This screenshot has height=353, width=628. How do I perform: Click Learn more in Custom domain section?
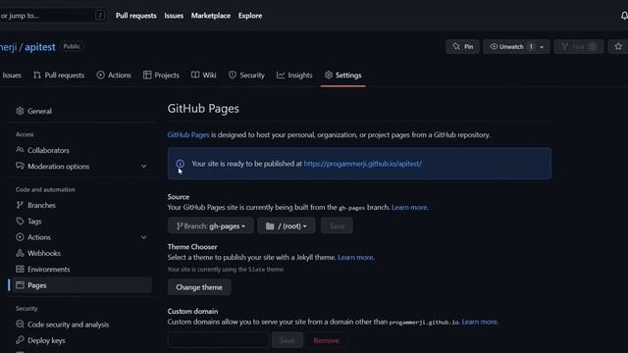[x=480, y=322]
